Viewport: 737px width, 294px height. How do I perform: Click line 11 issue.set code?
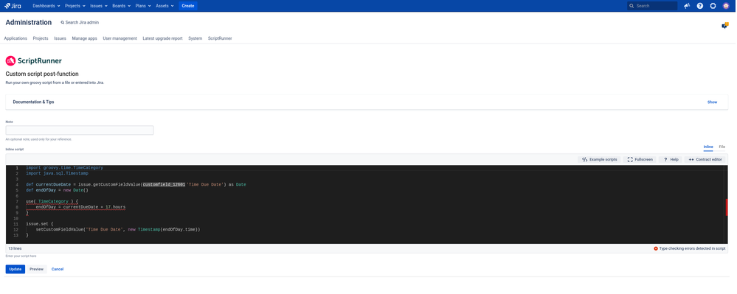40,224
